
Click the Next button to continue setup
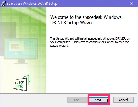click(x=99, y=100)
